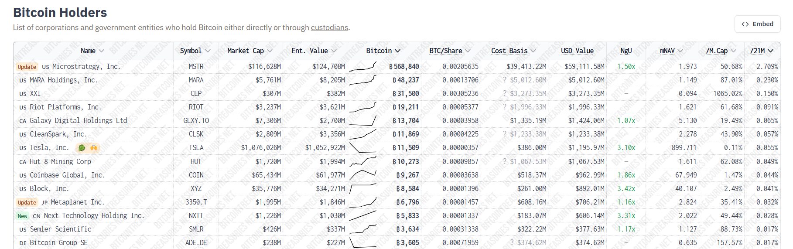793x249 pixels.
Task: Open Hut 8 Mining sparkline chart
Action: click(362, 161)
